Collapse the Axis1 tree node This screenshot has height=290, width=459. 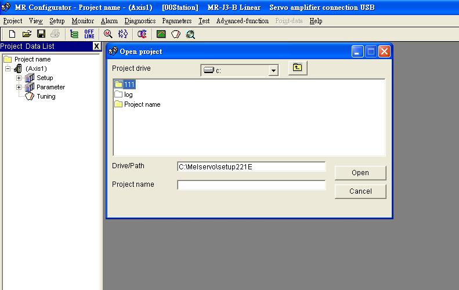(8, 68)
